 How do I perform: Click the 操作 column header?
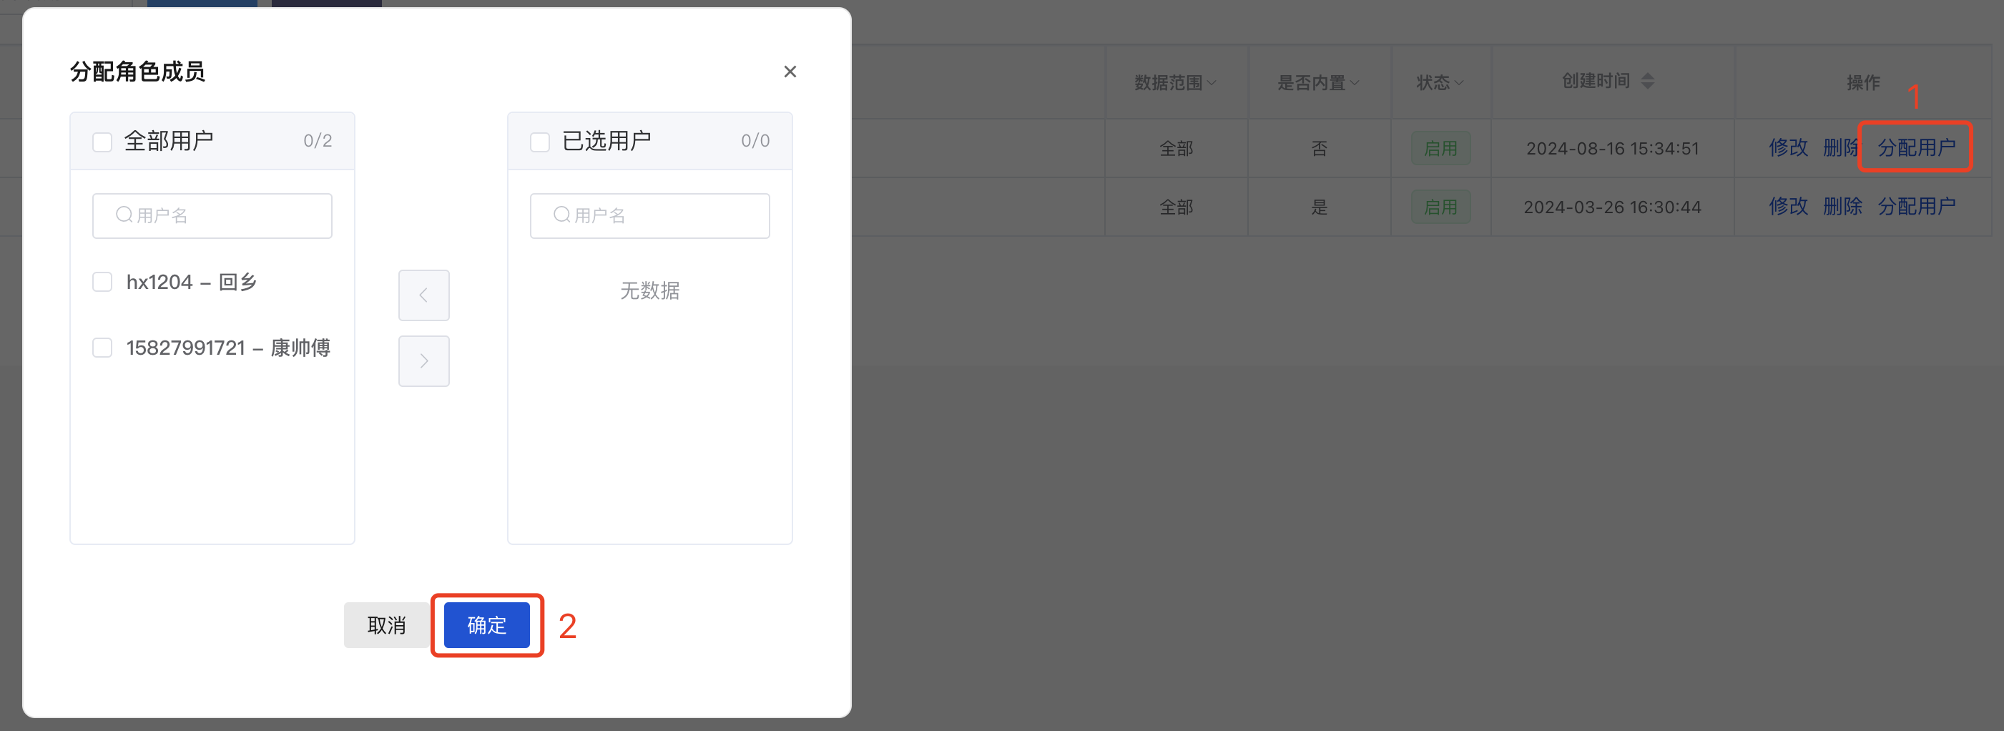point(1863,82)
